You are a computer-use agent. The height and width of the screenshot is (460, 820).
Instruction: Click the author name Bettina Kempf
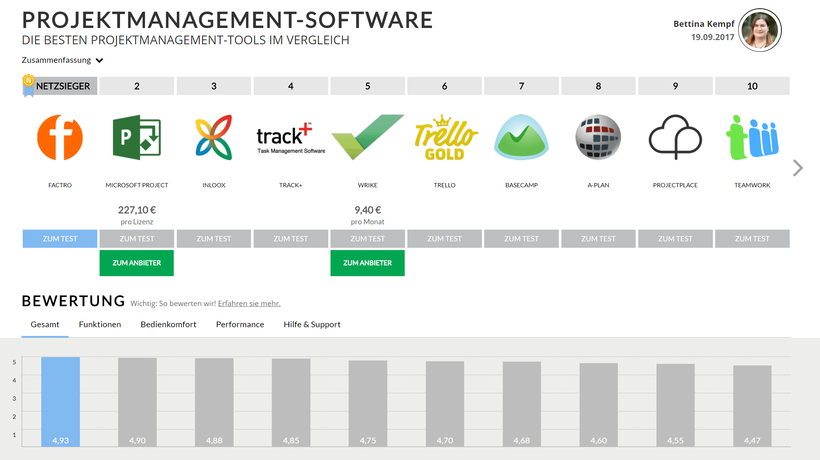pos(704,24)
